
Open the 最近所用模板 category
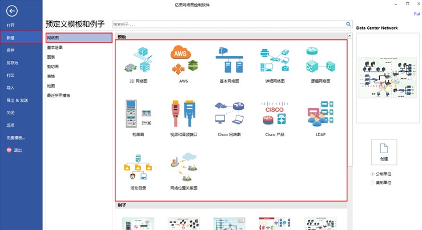[59, 95]
